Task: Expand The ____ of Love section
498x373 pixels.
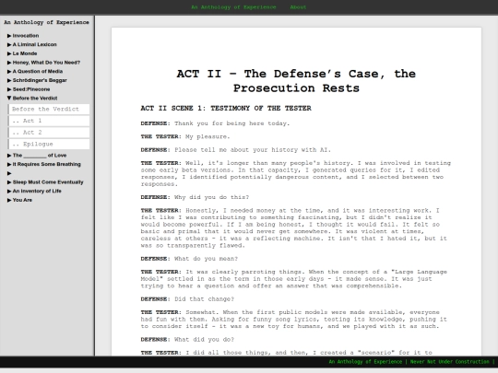Action: tap(37, 155)
